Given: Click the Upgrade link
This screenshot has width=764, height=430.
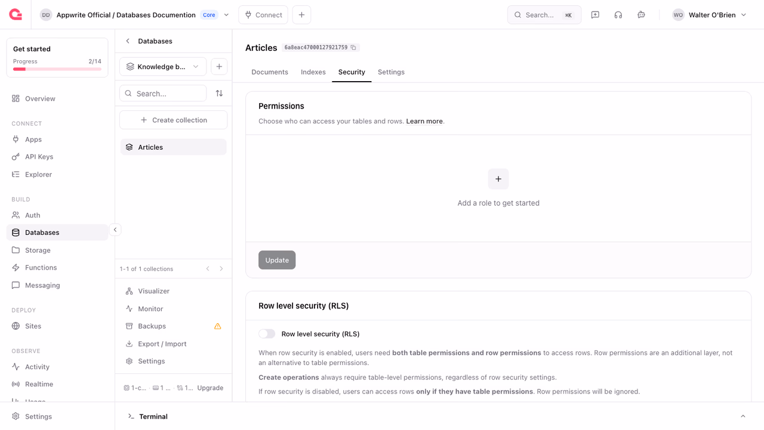Looking at the screenshot, I should (210, 388).
